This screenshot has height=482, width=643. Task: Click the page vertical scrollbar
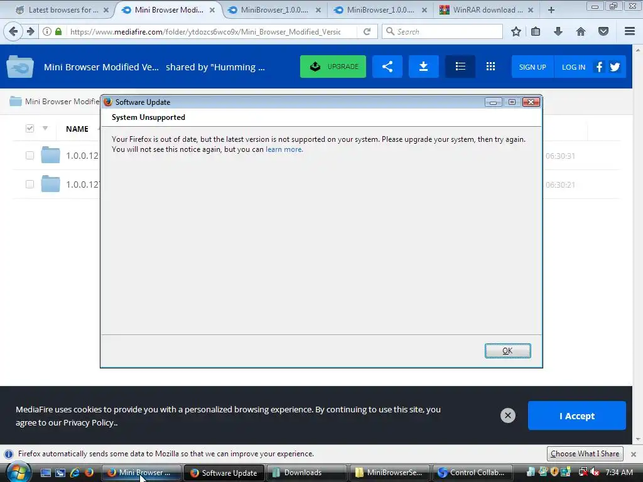[x=638, y=244]
